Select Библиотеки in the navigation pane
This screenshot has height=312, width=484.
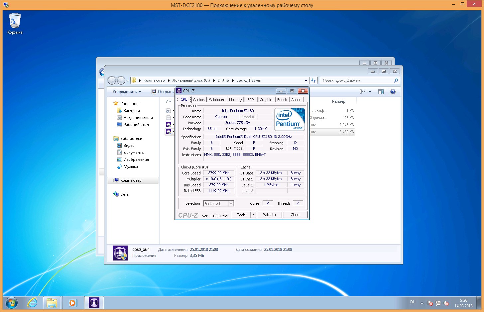[x=128, y=138]
